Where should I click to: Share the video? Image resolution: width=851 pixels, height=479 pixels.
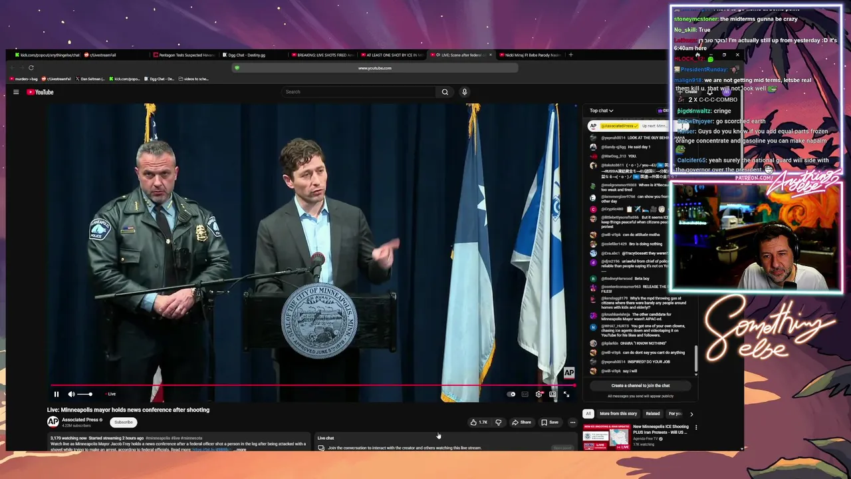tap(522, 422)
